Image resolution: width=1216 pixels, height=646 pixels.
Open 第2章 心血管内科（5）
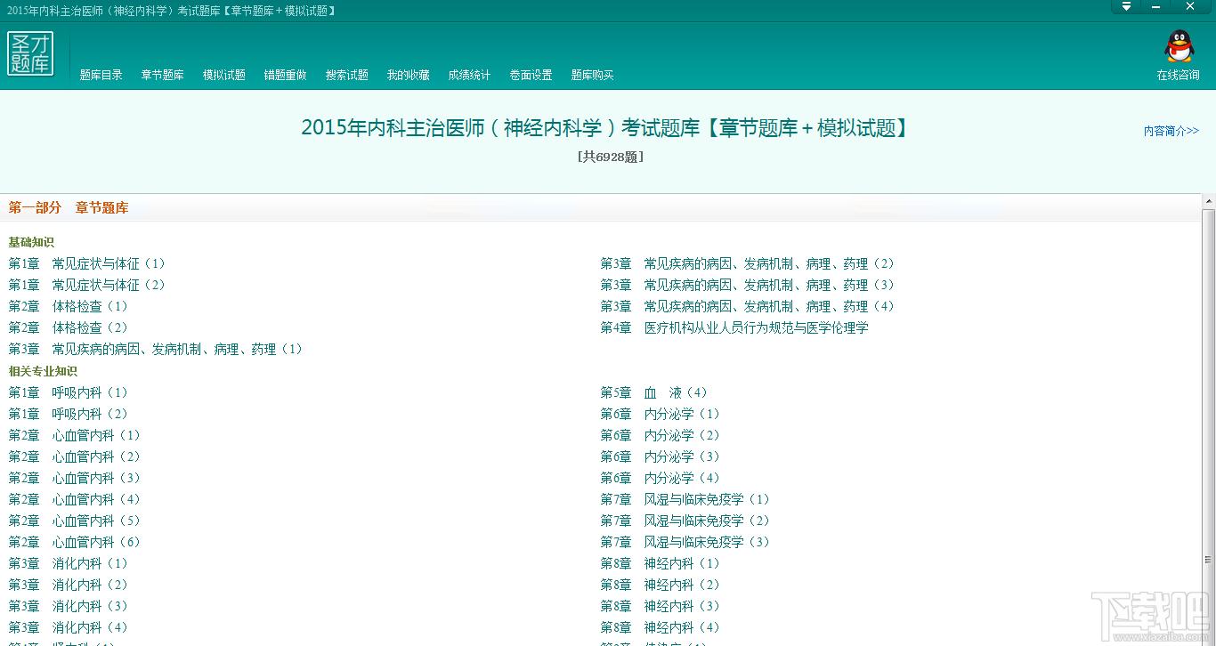(75, 521)
